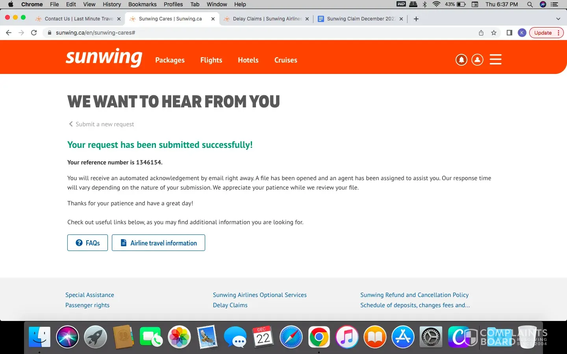Open App Store from the dock

[x=403, y=337]
